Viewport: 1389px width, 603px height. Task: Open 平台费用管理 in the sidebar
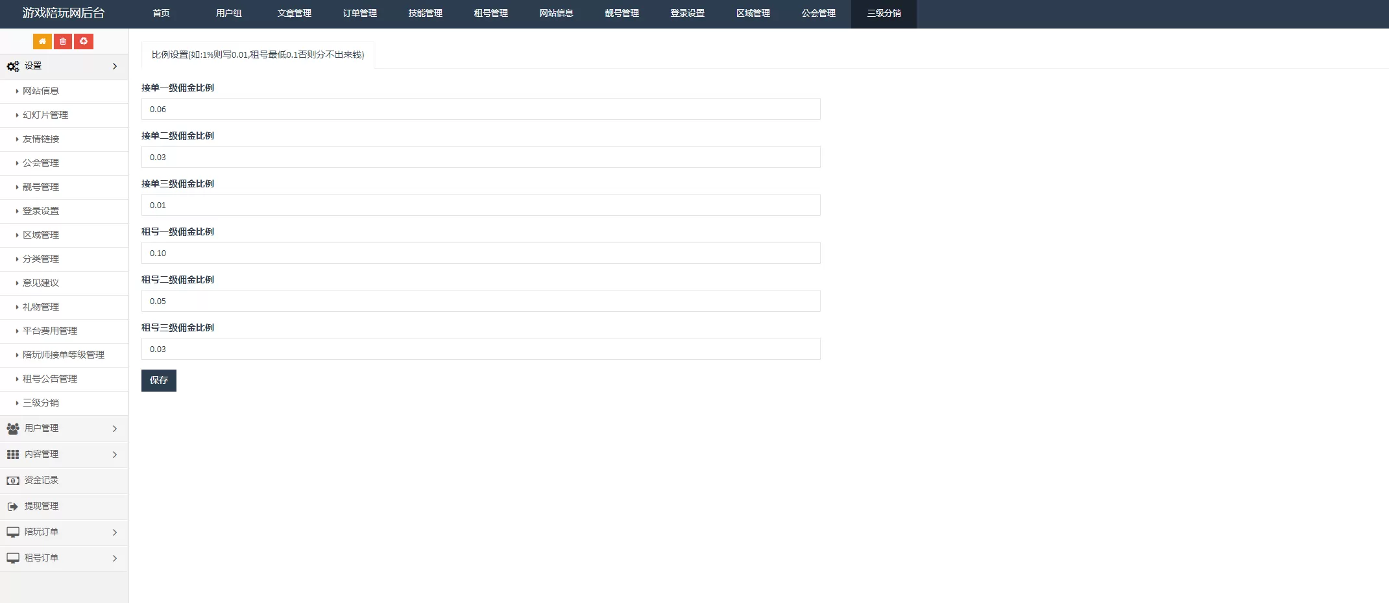pos(50,331)
